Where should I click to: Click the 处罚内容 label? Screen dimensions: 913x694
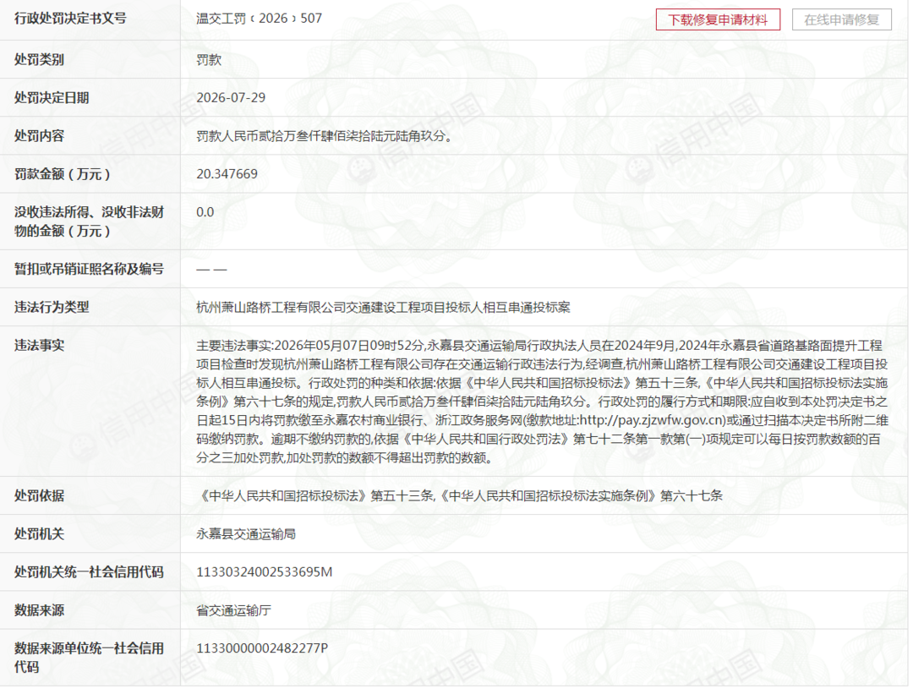[x=39, y=136]
